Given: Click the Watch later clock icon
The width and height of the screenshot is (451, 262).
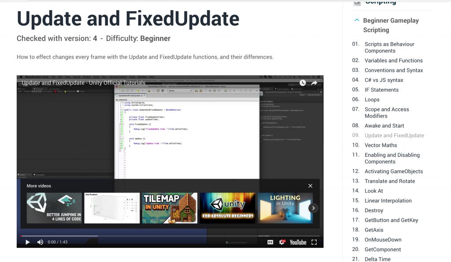Looking at the screenshot, I should (x=303, y=83).
